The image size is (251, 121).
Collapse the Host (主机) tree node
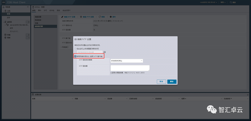point(3,11)
